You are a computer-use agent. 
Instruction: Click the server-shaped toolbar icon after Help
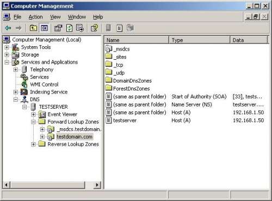pos(108,28)
